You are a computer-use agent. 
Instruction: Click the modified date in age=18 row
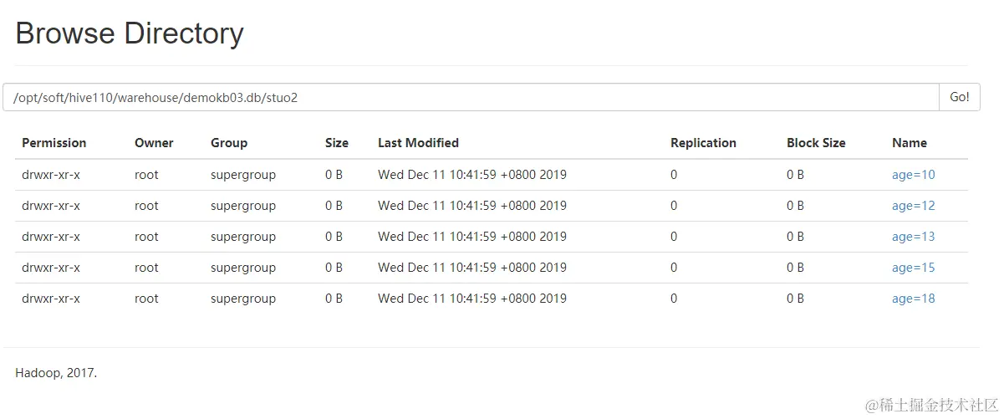click(x=472, y=299)
